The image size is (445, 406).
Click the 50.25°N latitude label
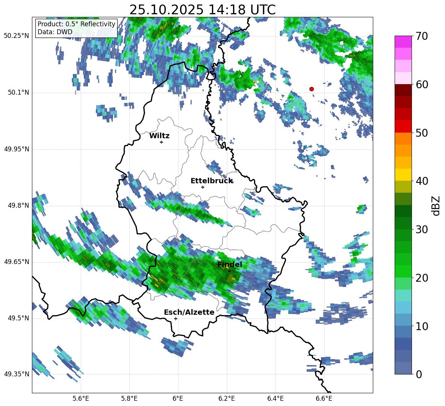coord(17,36)
